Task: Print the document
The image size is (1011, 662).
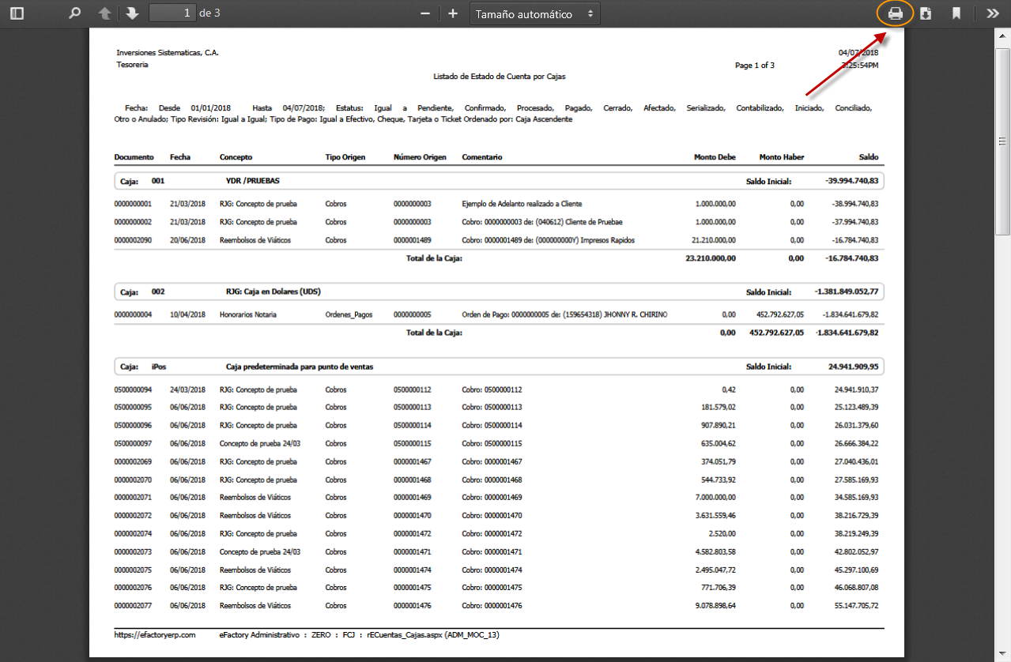Action: pos(896,13)
